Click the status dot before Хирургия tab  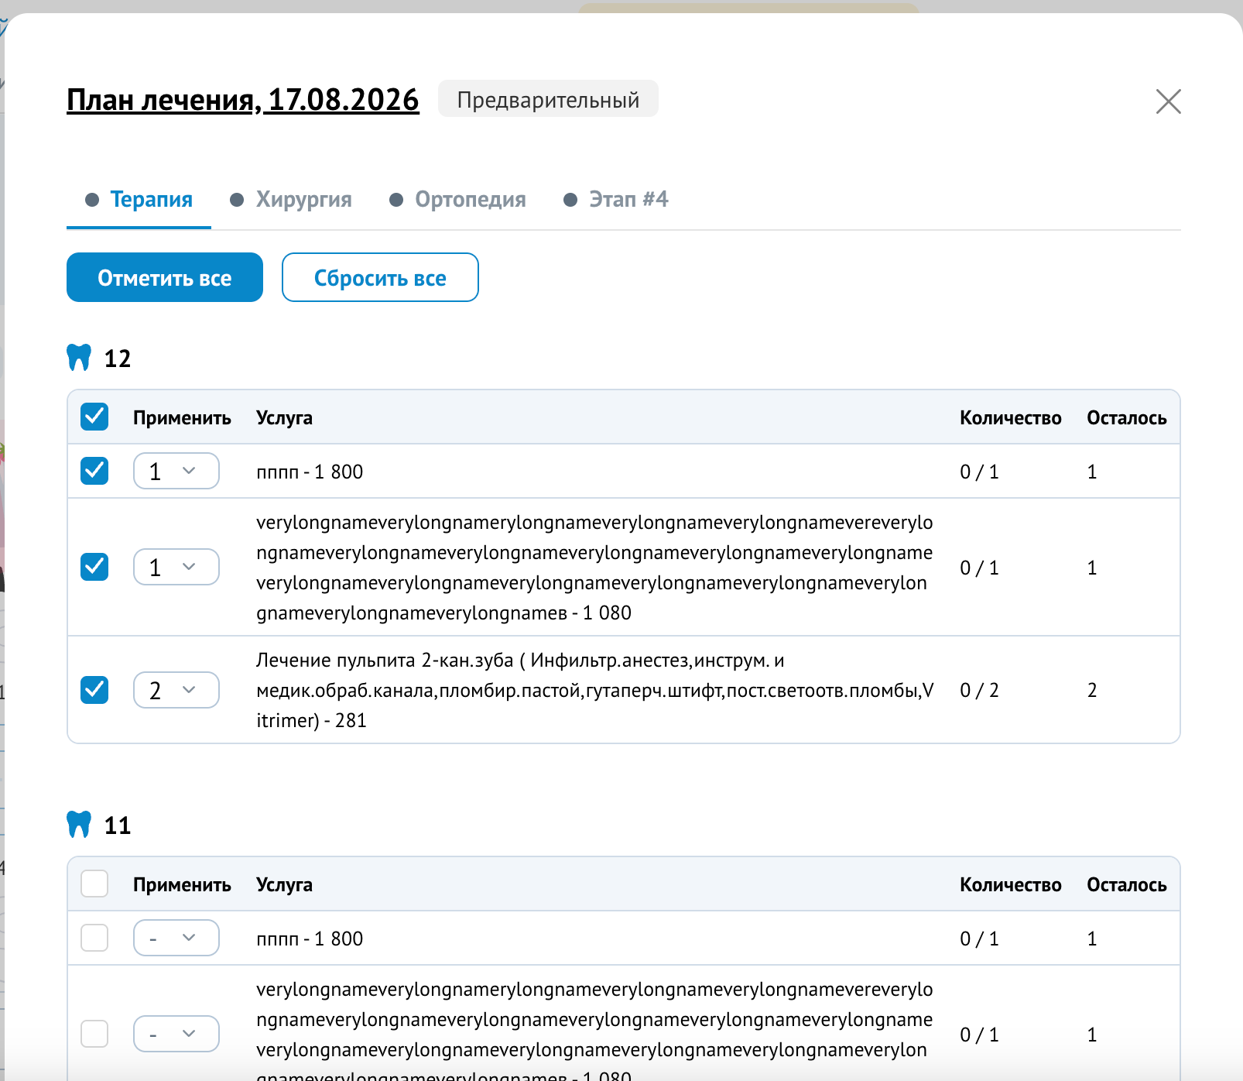point(238,200)
